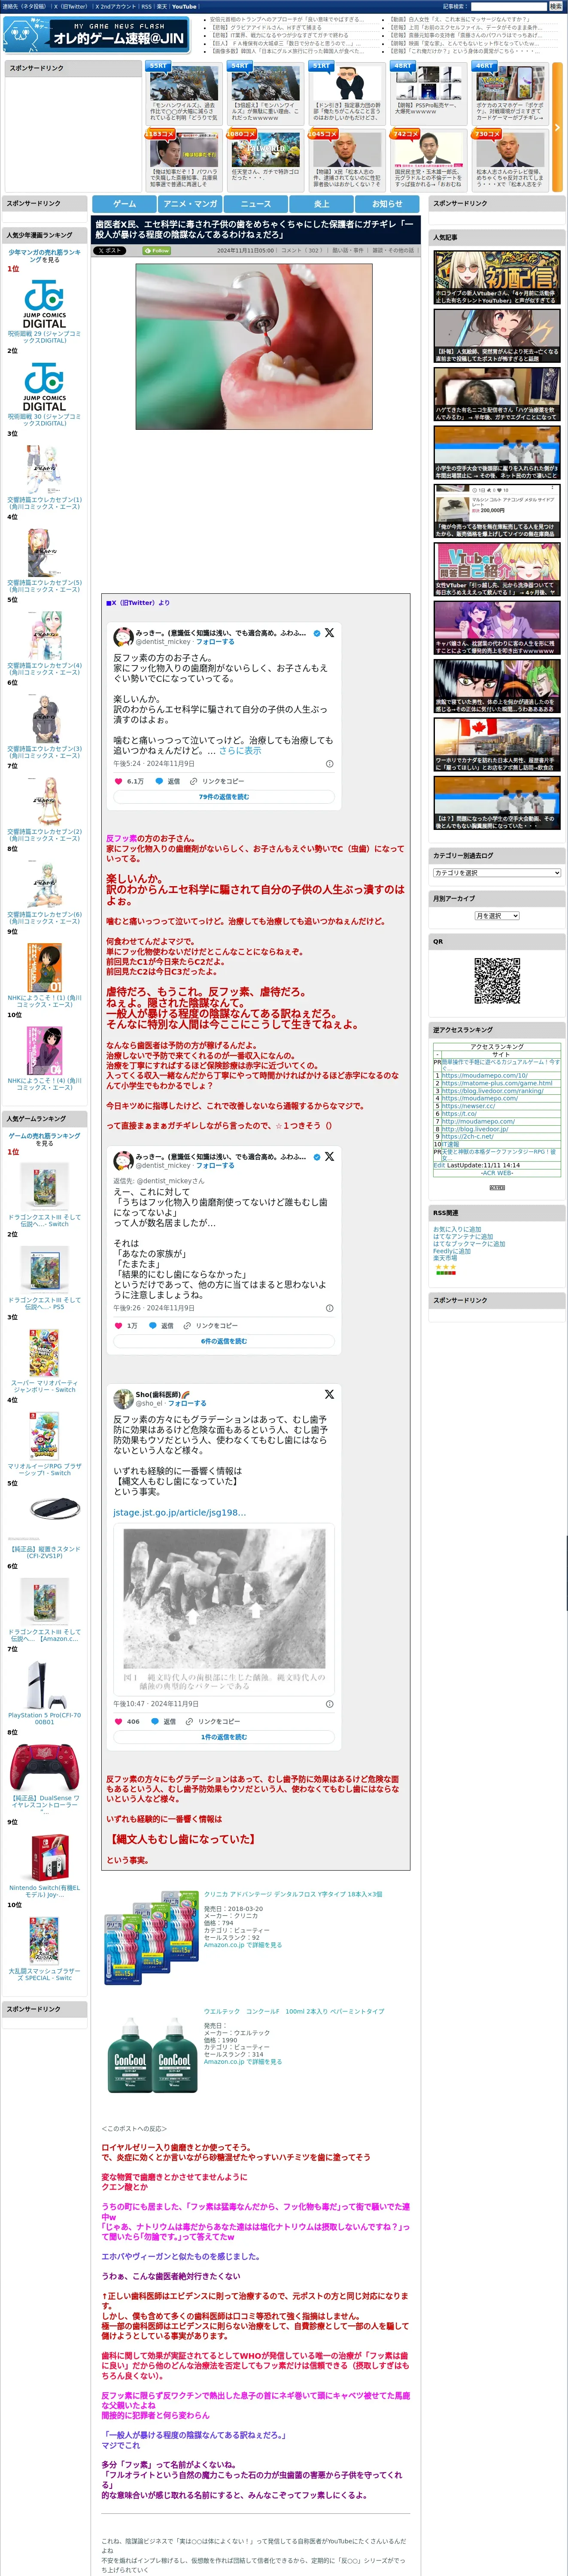Click the star rating icons under 楽天市場
568x2576 pixels.
(445, 1267)
